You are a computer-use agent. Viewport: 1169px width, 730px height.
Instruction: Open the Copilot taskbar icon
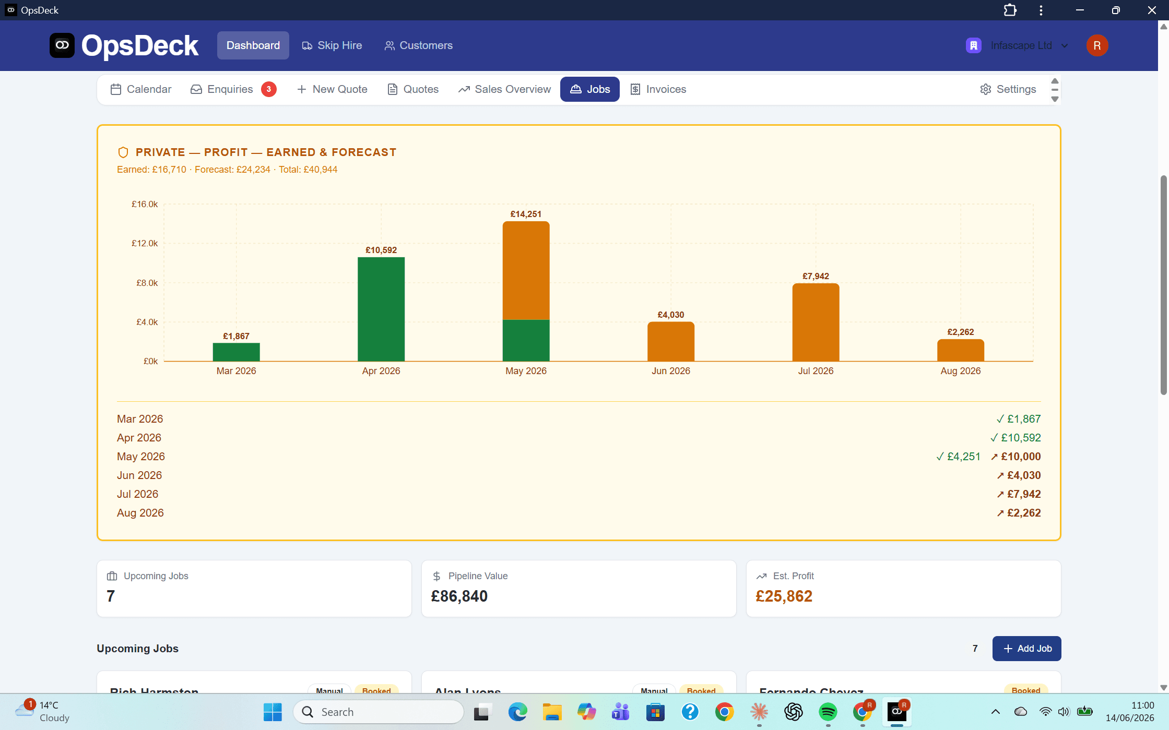tap(586, 712)
